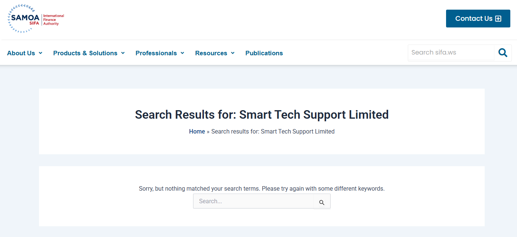Follow the Home breadcrumb link
Image resolution: width=517 pixels, height=237 pixels.
pos(197,131)
